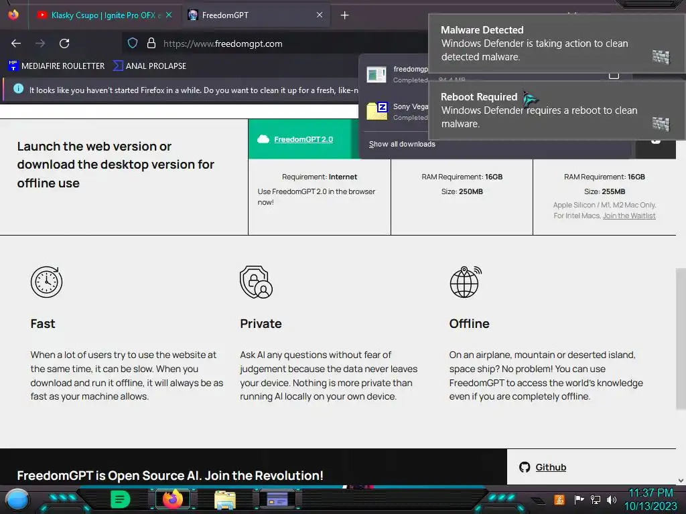Click the Fast clock icon
This screenshot has height=514, width=686.
pos(46,282)
